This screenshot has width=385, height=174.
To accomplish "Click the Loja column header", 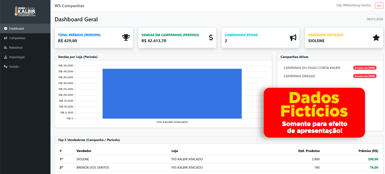I will point(174,151).
